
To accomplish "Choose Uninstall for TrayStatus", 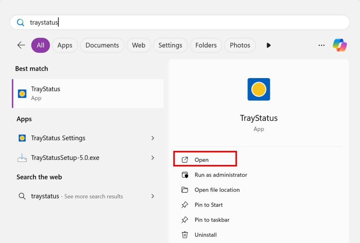I will coord(205,235).
